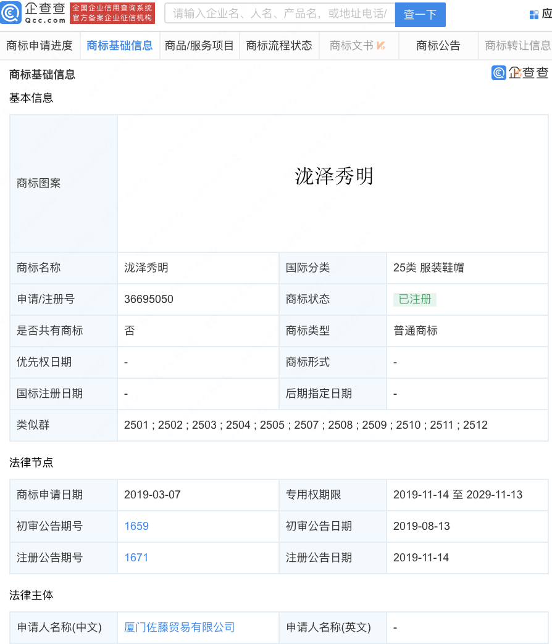The width and height of the screenshot is (552, 644).
Task: Click the 已注册 status badge
Action: [415, 299]
